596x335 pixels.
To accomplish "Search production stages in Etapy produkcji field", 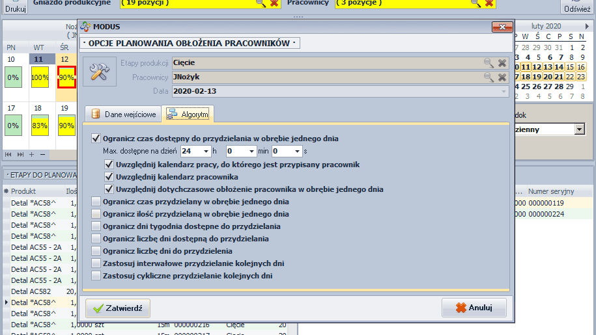I will pyautogui.click(x=489, y=62).
